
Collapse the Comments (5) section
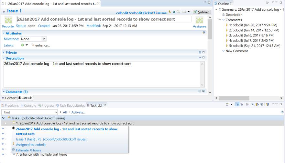click(x=4, y=92)
